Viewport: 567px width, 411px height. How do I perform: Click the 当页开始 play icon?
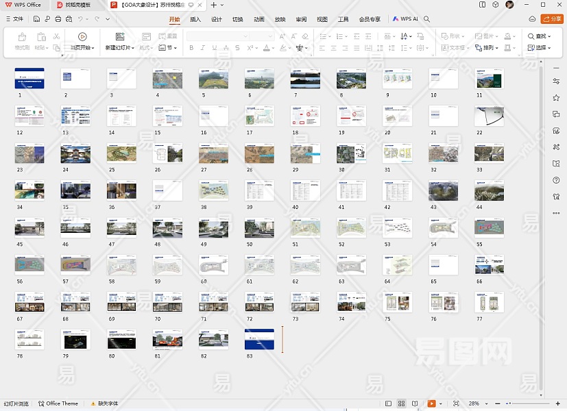pos(82,36)
